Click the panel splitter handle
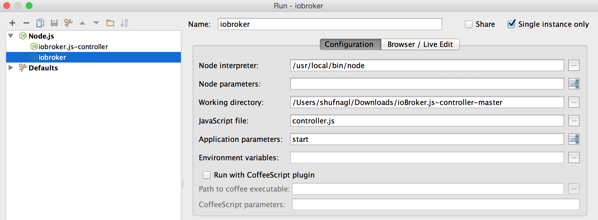This screenshot has height=220, width=598. (183, 183)
